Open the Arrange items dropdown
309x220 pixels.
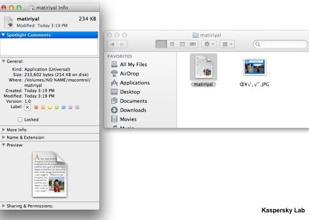(227, 45)
